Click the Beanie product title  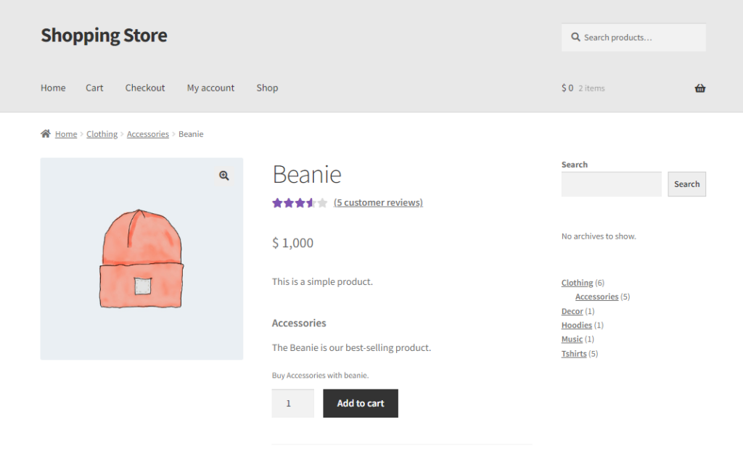[307, 174]
